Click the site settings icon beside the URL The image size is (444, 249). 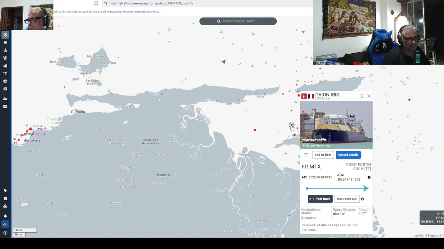pyautogui.click(x=105, y=3)
